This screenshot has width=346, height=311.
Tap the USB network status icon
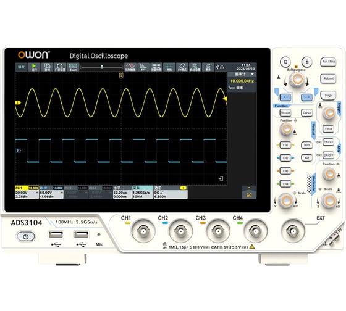(220, 67)
